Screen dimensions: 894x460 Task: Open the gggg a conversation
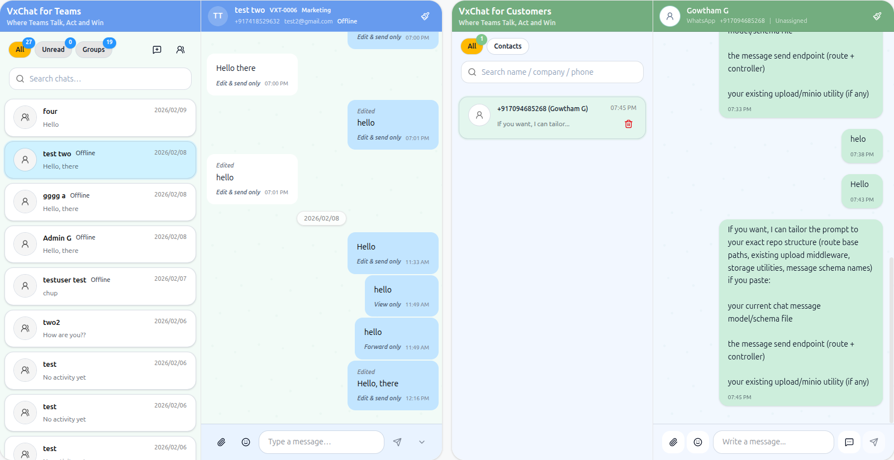click(x=100, y=202)
